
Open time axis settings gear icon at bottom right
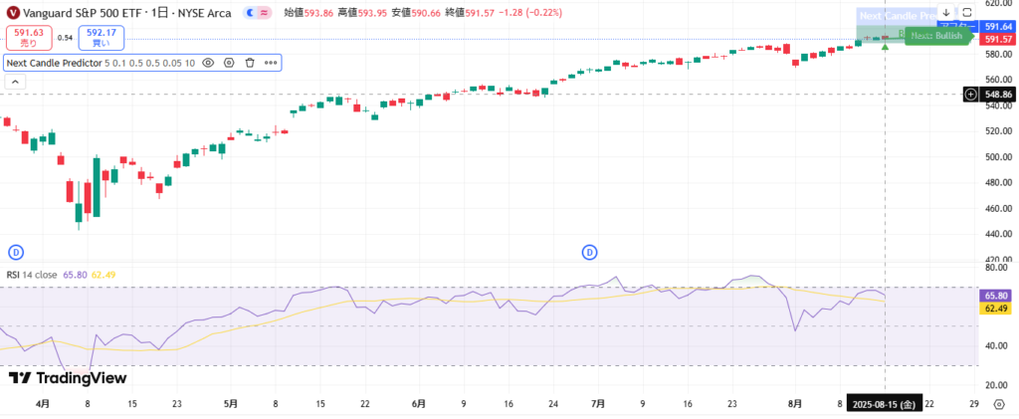pos(999,404)
